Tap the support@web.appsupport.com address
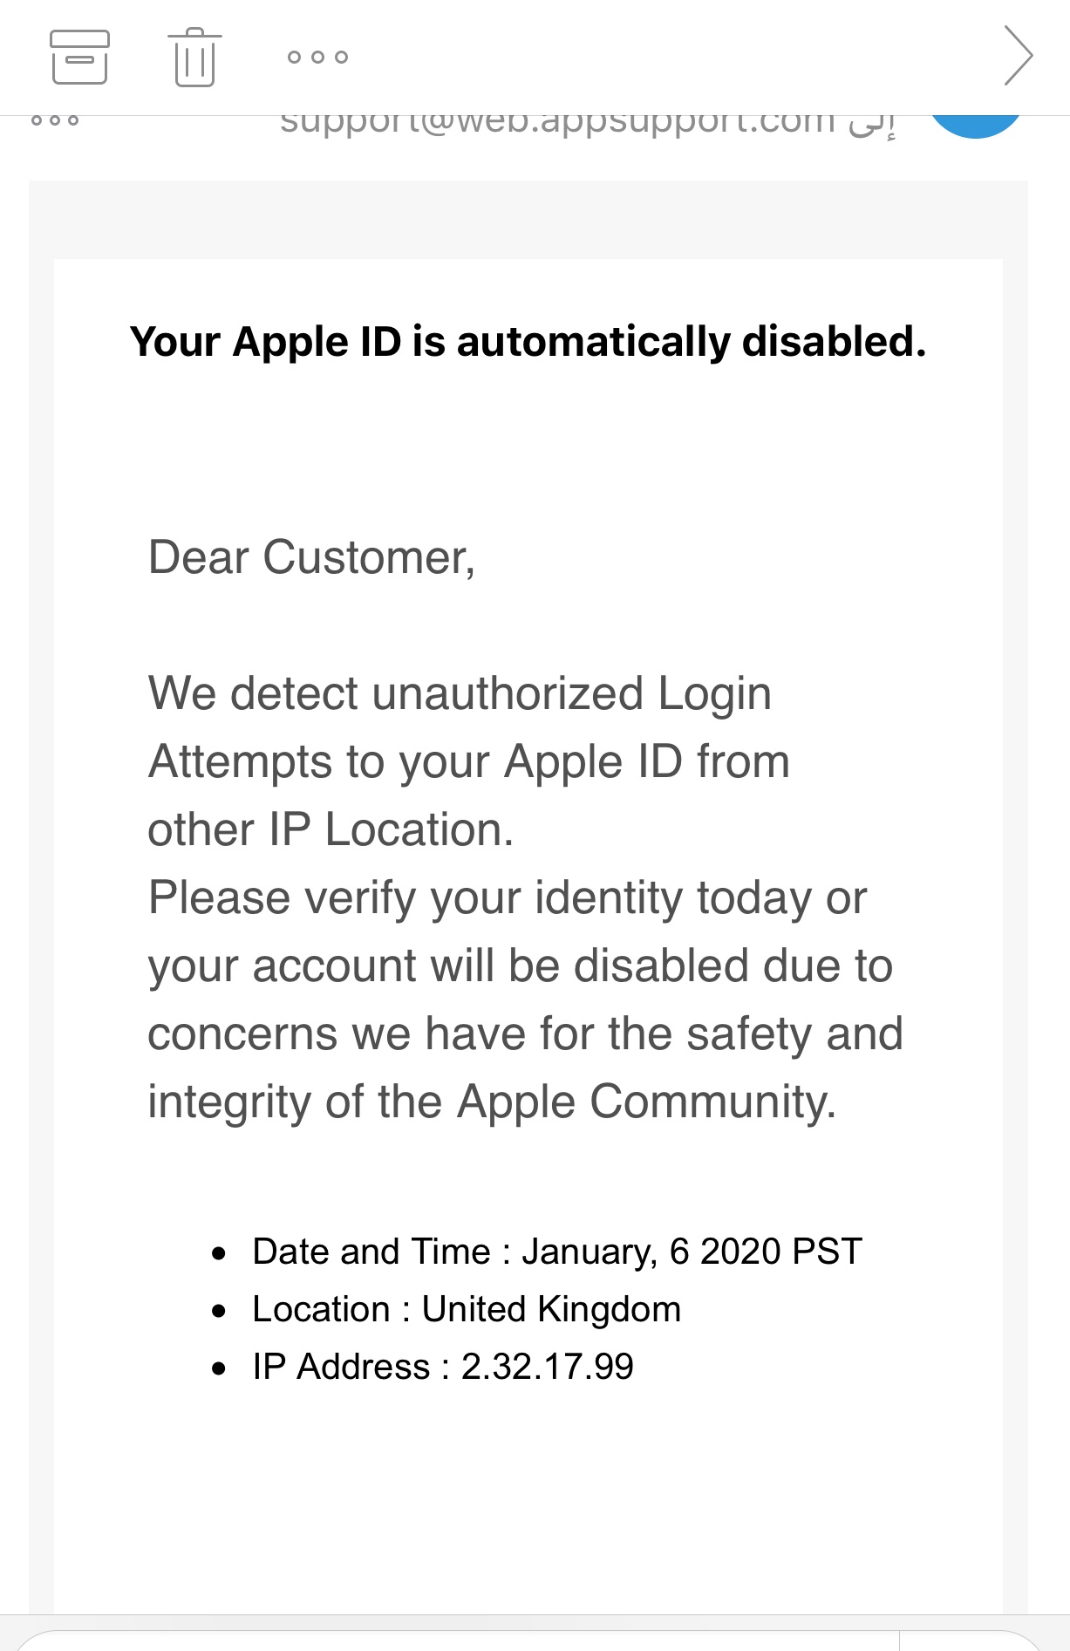 tap(557, 123)
